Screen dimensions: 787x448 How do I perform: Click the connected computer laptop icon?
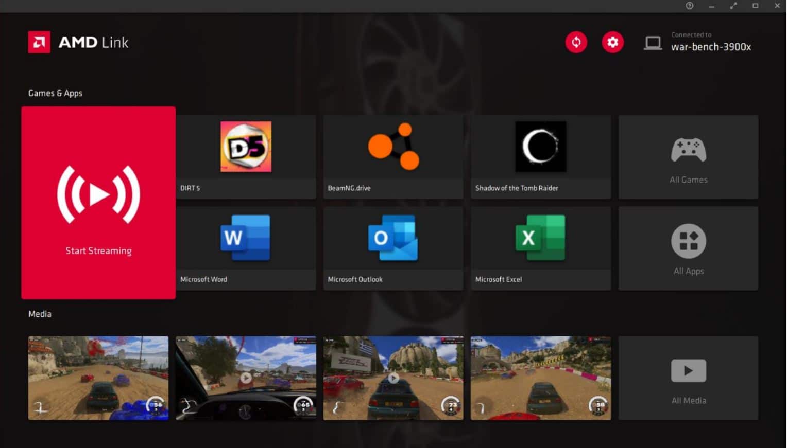pyautogui.click(x=653, y=43)
